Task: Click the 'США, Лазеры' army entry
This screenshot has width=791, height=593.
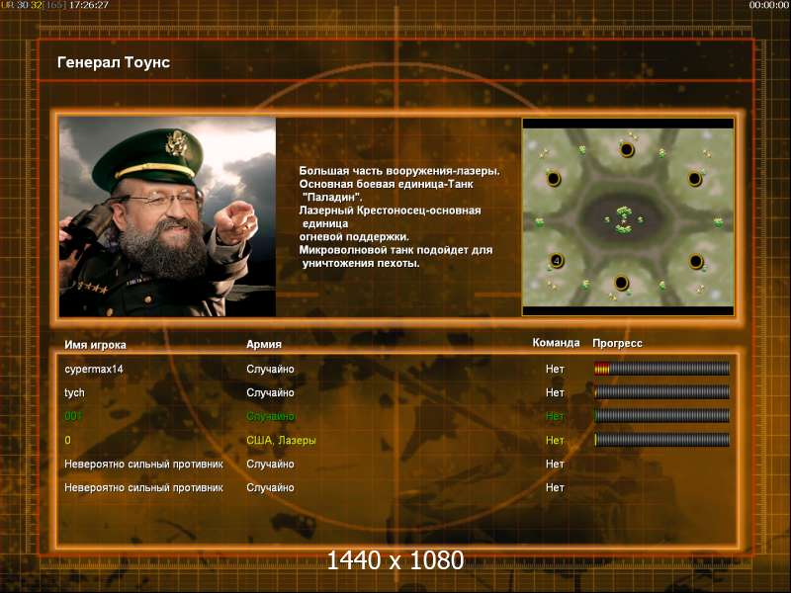Action: click(281, 440)
